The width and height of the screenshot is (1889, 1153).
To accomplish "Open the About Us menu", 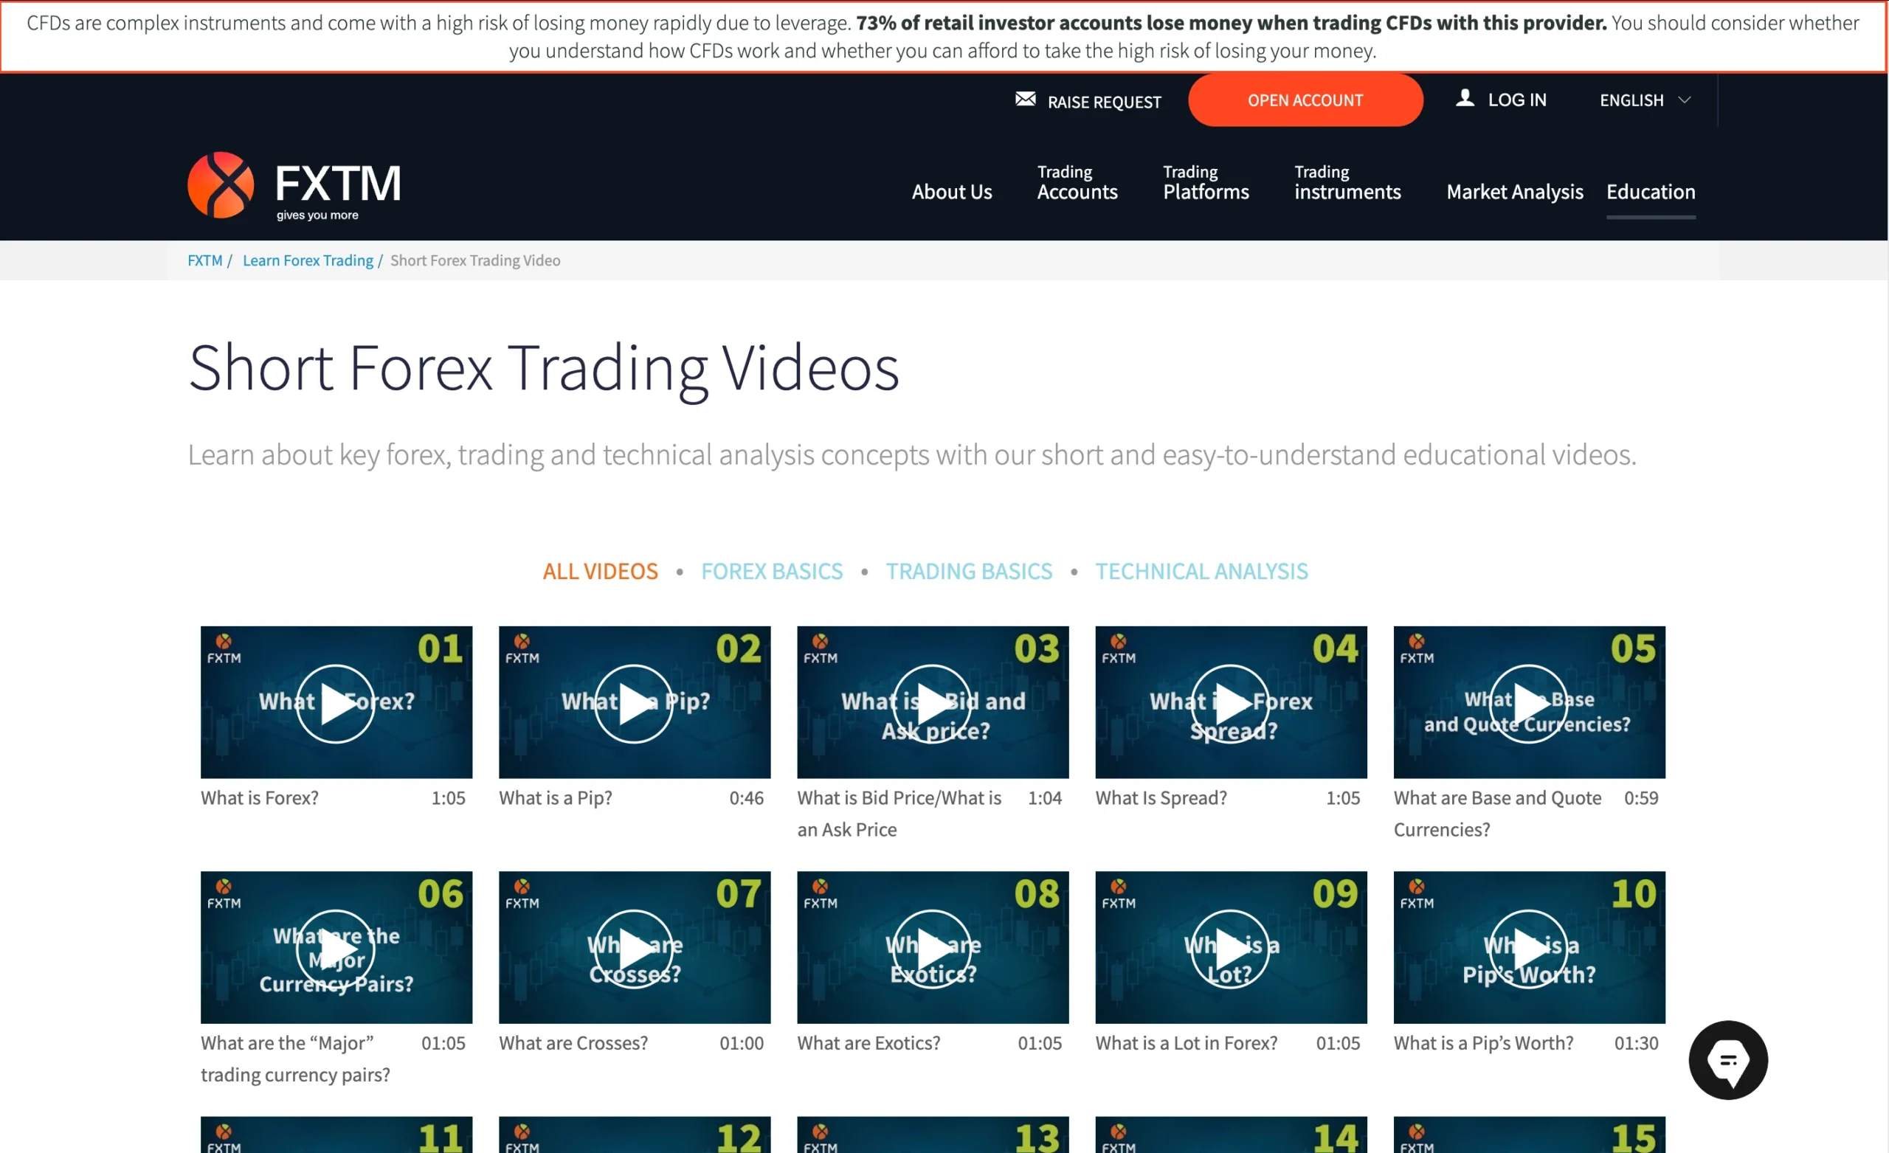I will [951, 192].
